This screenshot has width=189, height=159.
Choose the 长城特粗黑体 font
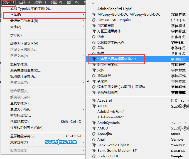coord(138,92)
